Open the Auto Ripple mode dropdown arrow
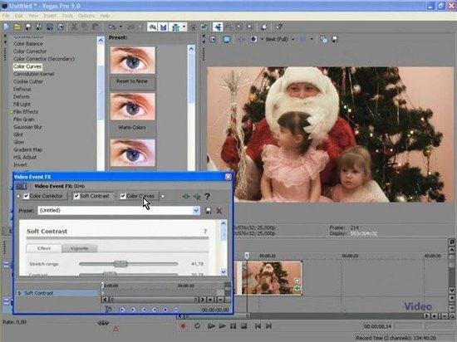This screenshot has height=342, width=457. point(184,27)
